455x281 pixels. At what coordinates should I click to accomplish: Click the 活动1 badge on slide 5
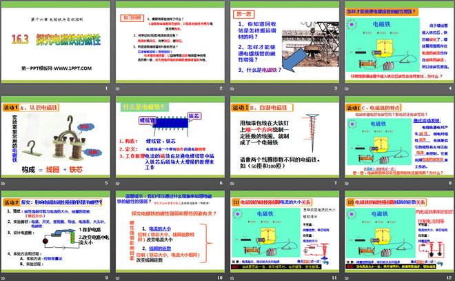tap(12, 108)
